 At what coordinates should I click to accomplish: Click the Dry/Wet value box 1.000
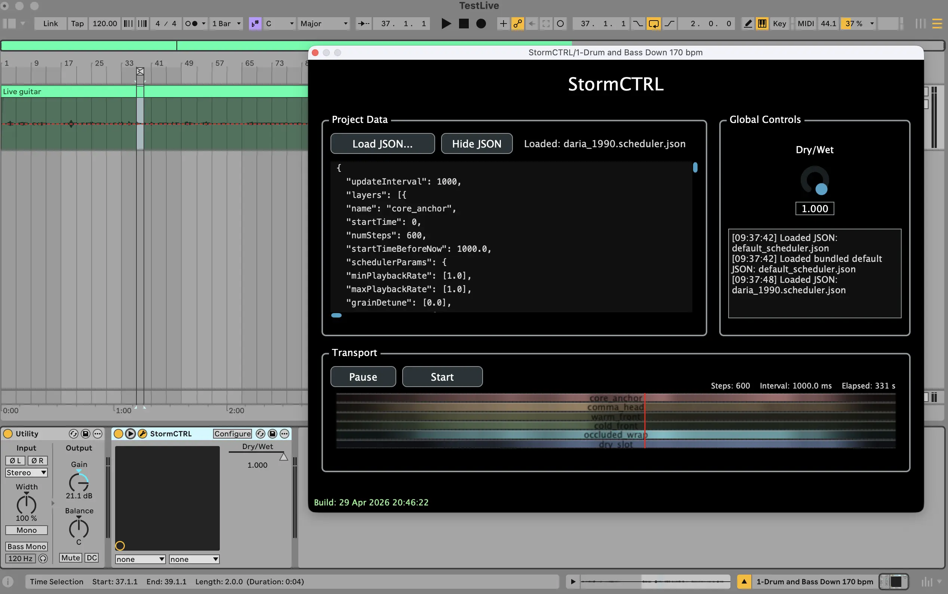(x=815, y=208)
